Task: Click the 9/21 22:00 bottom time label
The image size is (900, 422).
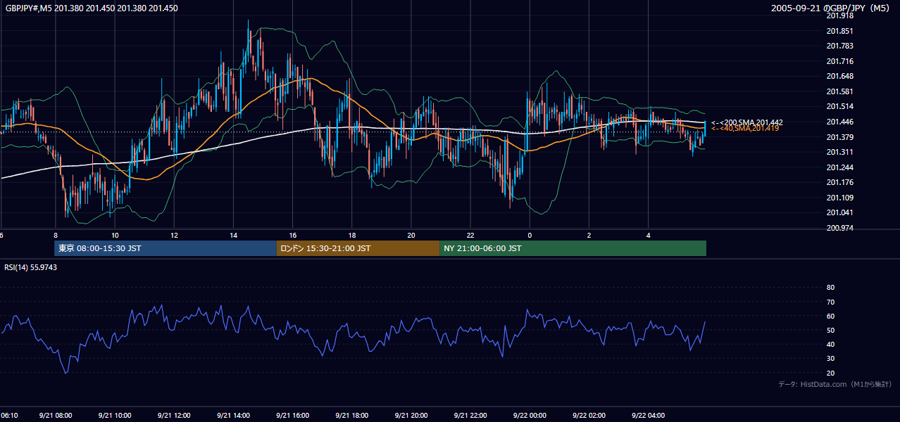Action: [470, 416]
